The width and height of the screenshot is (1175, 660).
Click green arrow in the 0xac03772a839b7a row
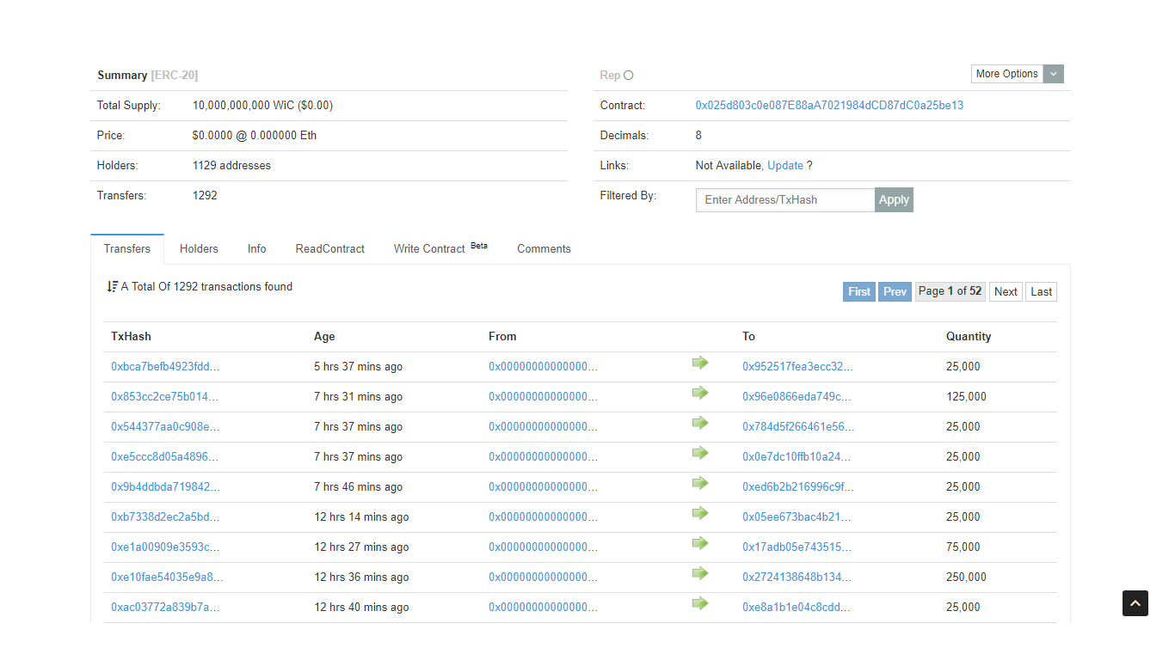click(x=700, y=603)
